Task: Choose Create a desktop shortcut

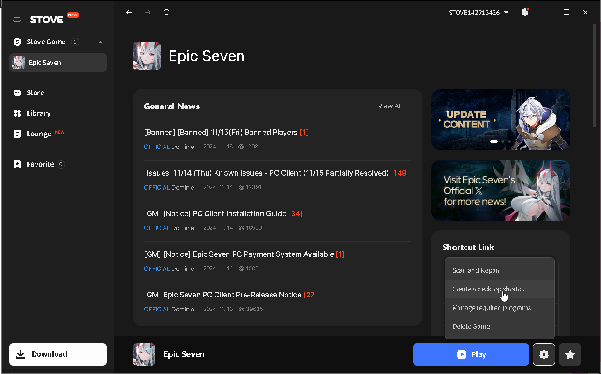Action: point(500,289)
